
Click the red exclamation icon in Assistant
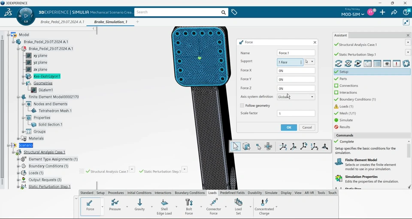[397, 63]
